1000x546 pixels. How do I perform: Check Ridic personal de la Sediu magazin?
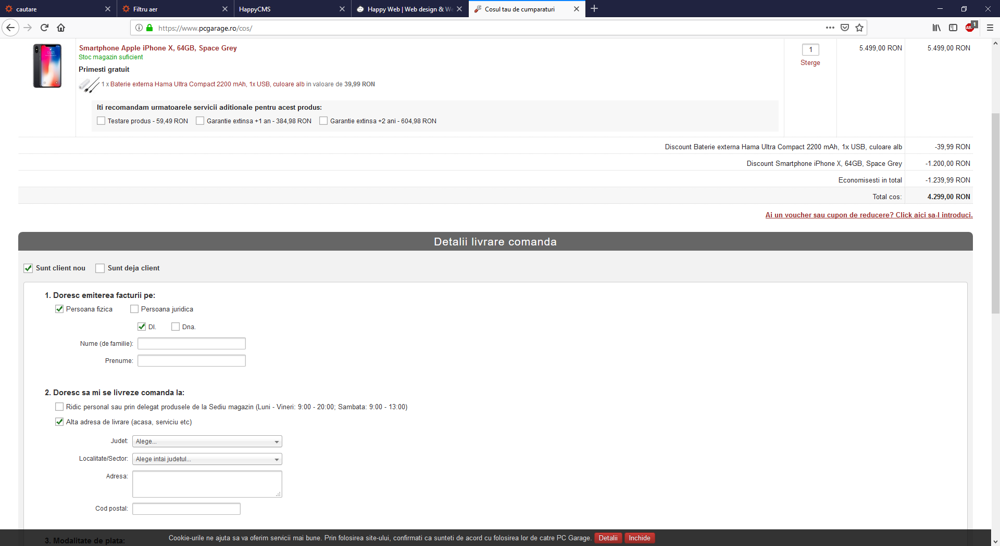pyautogui.click(x=59, y=407)
